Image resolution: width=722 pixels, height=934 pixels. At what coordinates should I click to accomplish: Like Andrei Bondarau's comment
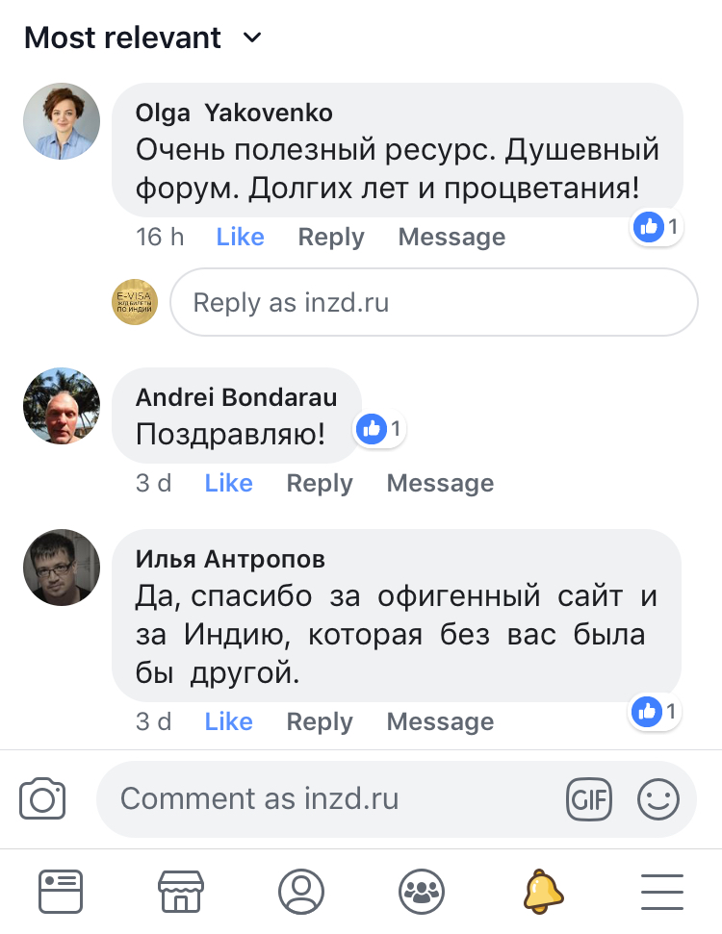pyautogui.click(x=228, y=483)
